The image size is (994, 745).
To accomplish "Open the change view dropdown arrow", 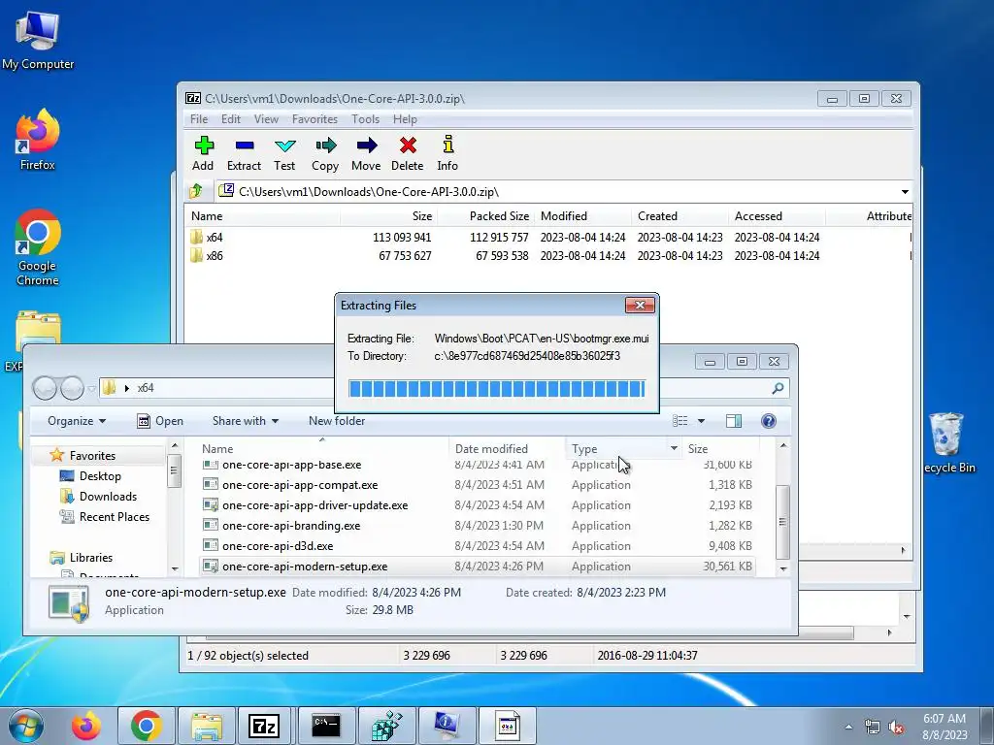I will (x=701, y=421).
